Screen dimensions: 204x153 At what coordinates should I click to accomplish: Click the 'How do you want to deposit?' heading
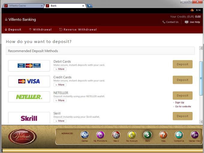(39, 42)
